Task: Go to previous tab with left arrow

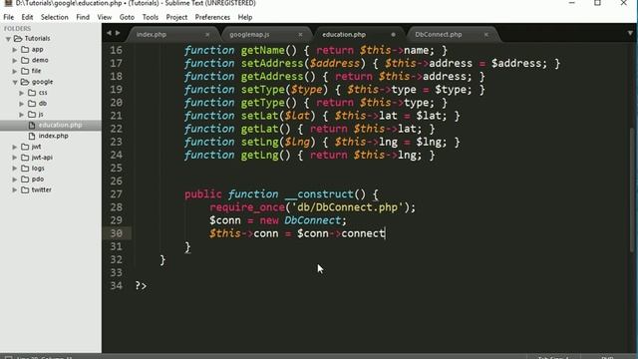Action: coord(109,33)
